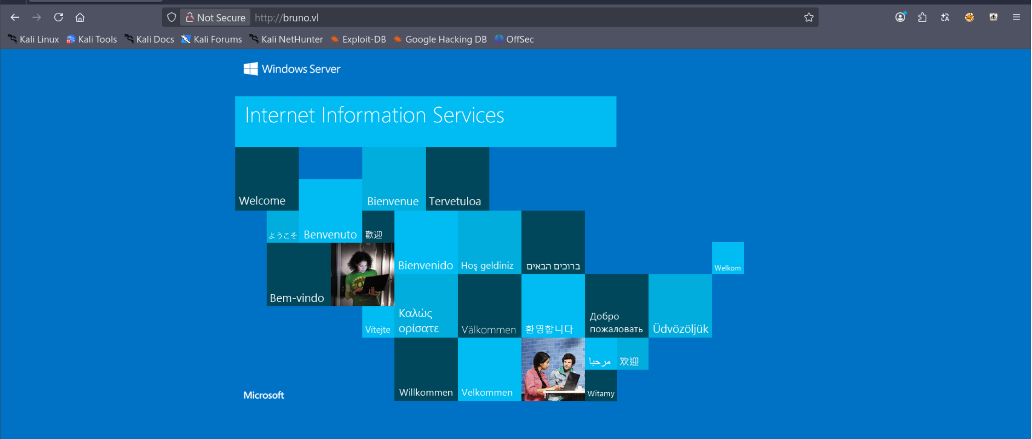Click the Willkommen tile

pos(426,369)
